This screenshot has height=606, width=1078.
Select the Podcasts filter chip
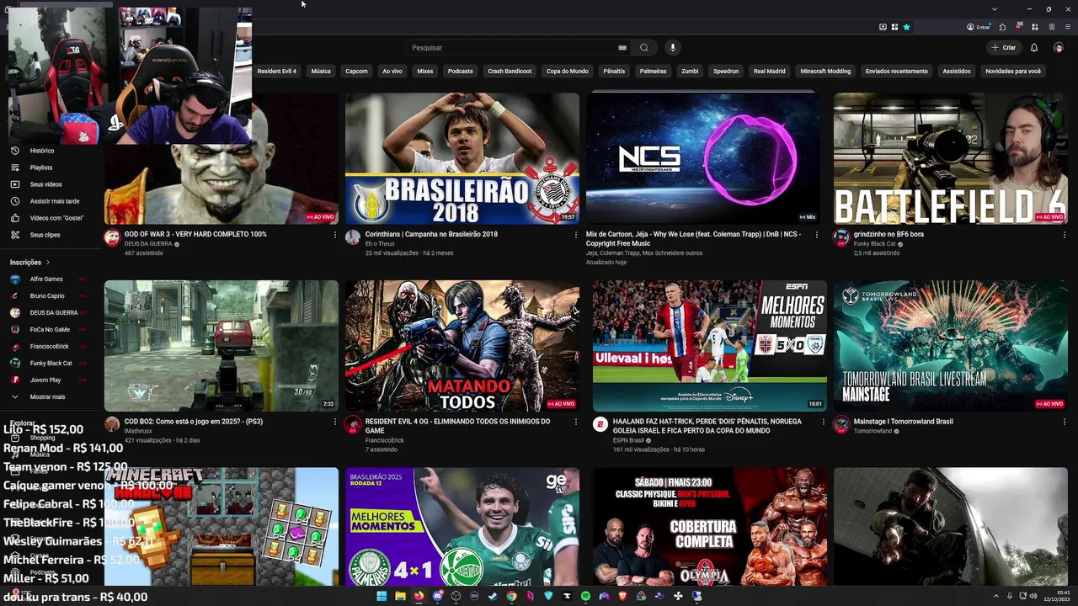coord(461,72)
